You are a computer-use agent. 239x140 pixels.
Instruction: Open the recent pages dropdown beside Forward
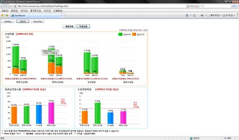(11, 6)
